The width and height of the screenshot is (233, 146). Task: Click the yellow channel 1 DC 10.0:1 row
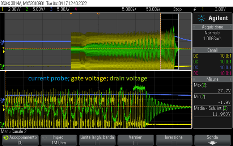coord(212,56)
